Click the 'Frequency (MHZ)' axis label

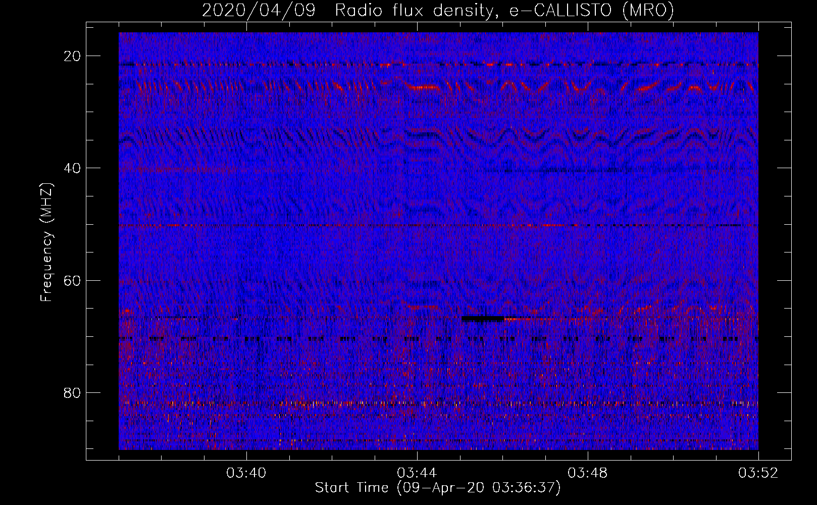[x=46, y=242]
